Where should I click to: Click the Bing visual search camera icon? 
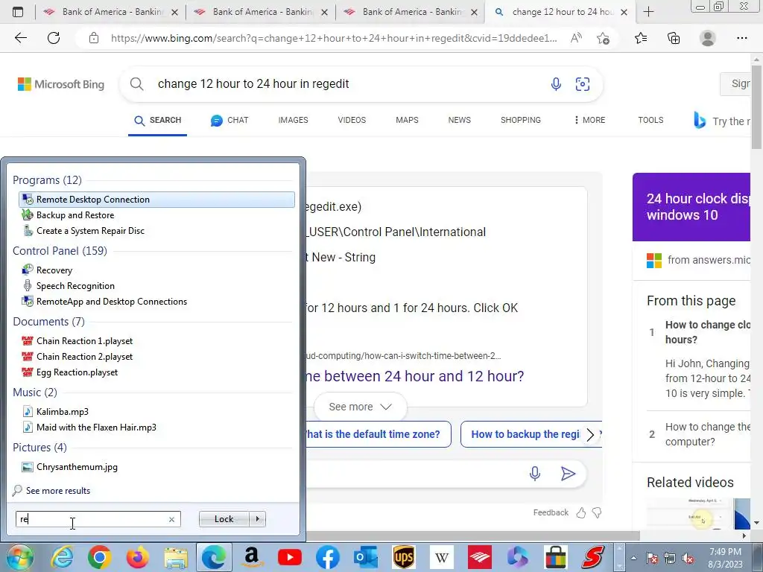(x=583, y=84)
